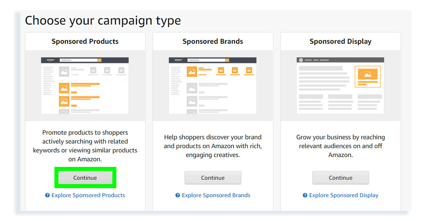Click the Sponsored Display description about relevant audiences

pyautogui.click(x=340, y=146)
